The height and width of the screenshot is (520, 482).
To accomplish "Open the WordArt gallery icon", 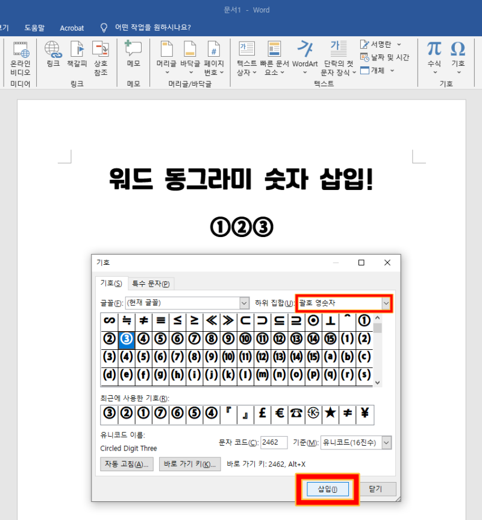I will pos(305,54).
